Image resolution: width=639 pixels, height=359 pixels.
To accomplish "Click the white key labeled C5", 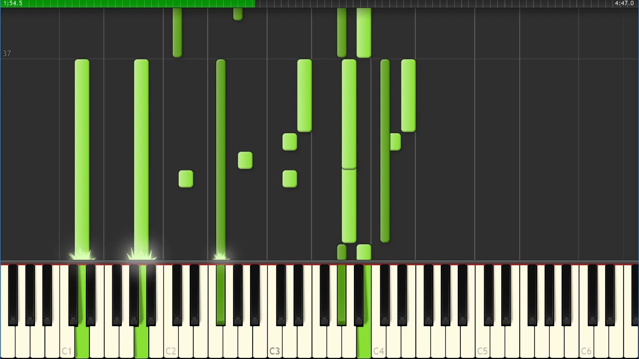I will [482, 339].
